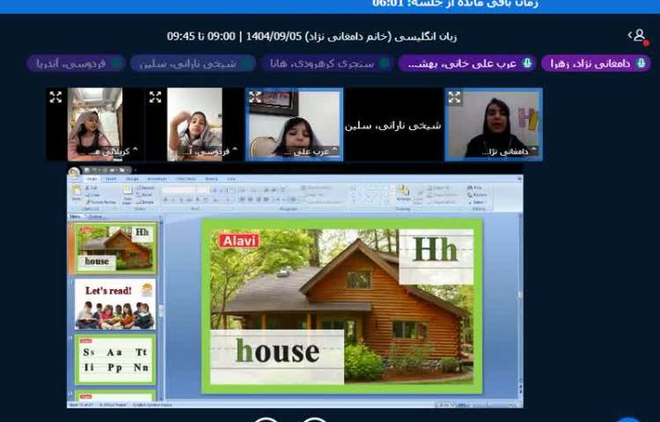
Task: Click the red Alavi label on slide
Action: 239,241
